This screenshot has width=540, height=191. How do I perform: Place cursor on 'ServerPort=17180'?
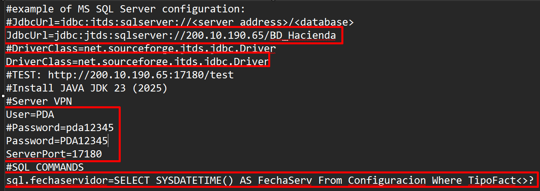(x=54, y=154)
